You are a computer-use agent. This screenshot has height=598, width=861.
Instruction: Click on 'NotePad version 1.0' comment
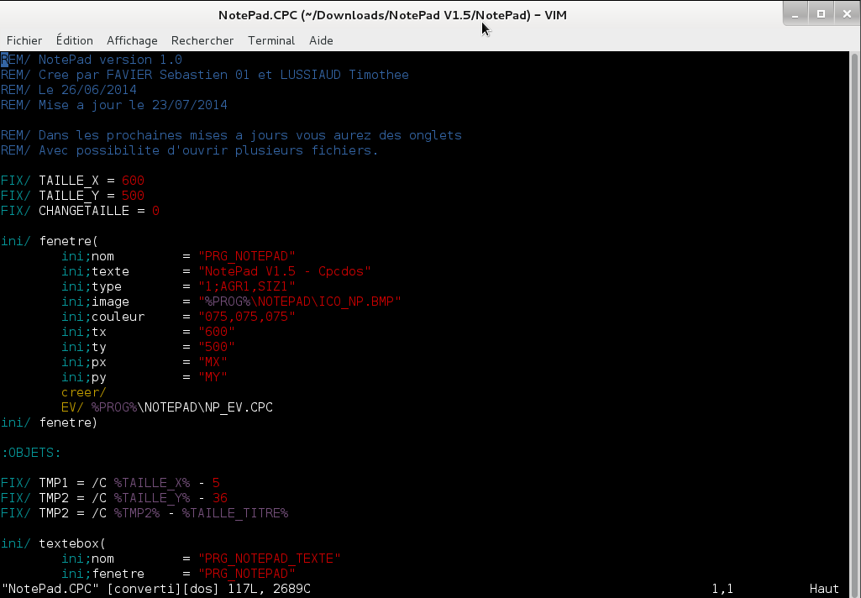coord(110,60)
